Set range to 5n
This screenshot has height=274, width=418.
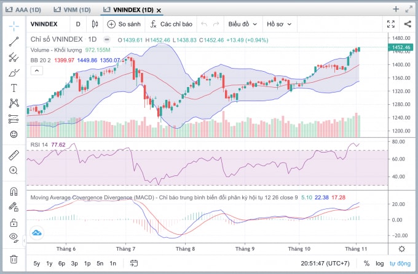(100, 264)
